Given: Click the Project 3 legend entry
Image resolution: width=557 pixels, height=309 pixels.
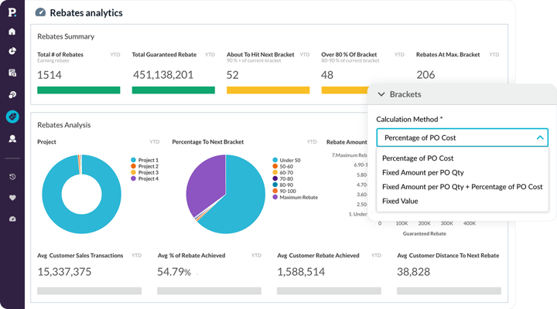Looking at the screenshot, I should point(145,172).
